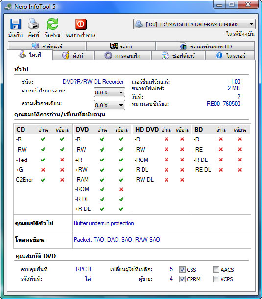Viewport: 262px width, 299px height.
Task: Open the write speed 8.0 X dropdown
Action: 109,105
